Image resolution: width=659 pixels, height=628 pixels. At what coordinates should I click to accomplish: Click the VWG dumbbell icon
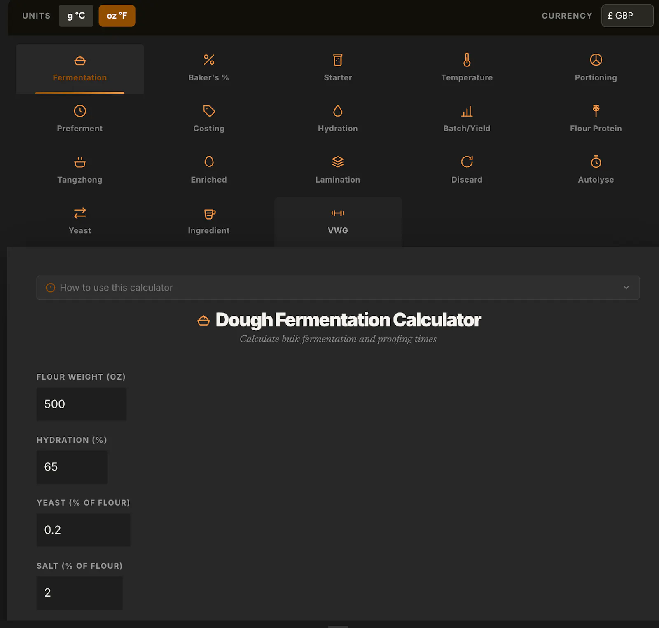click(338, 213)
